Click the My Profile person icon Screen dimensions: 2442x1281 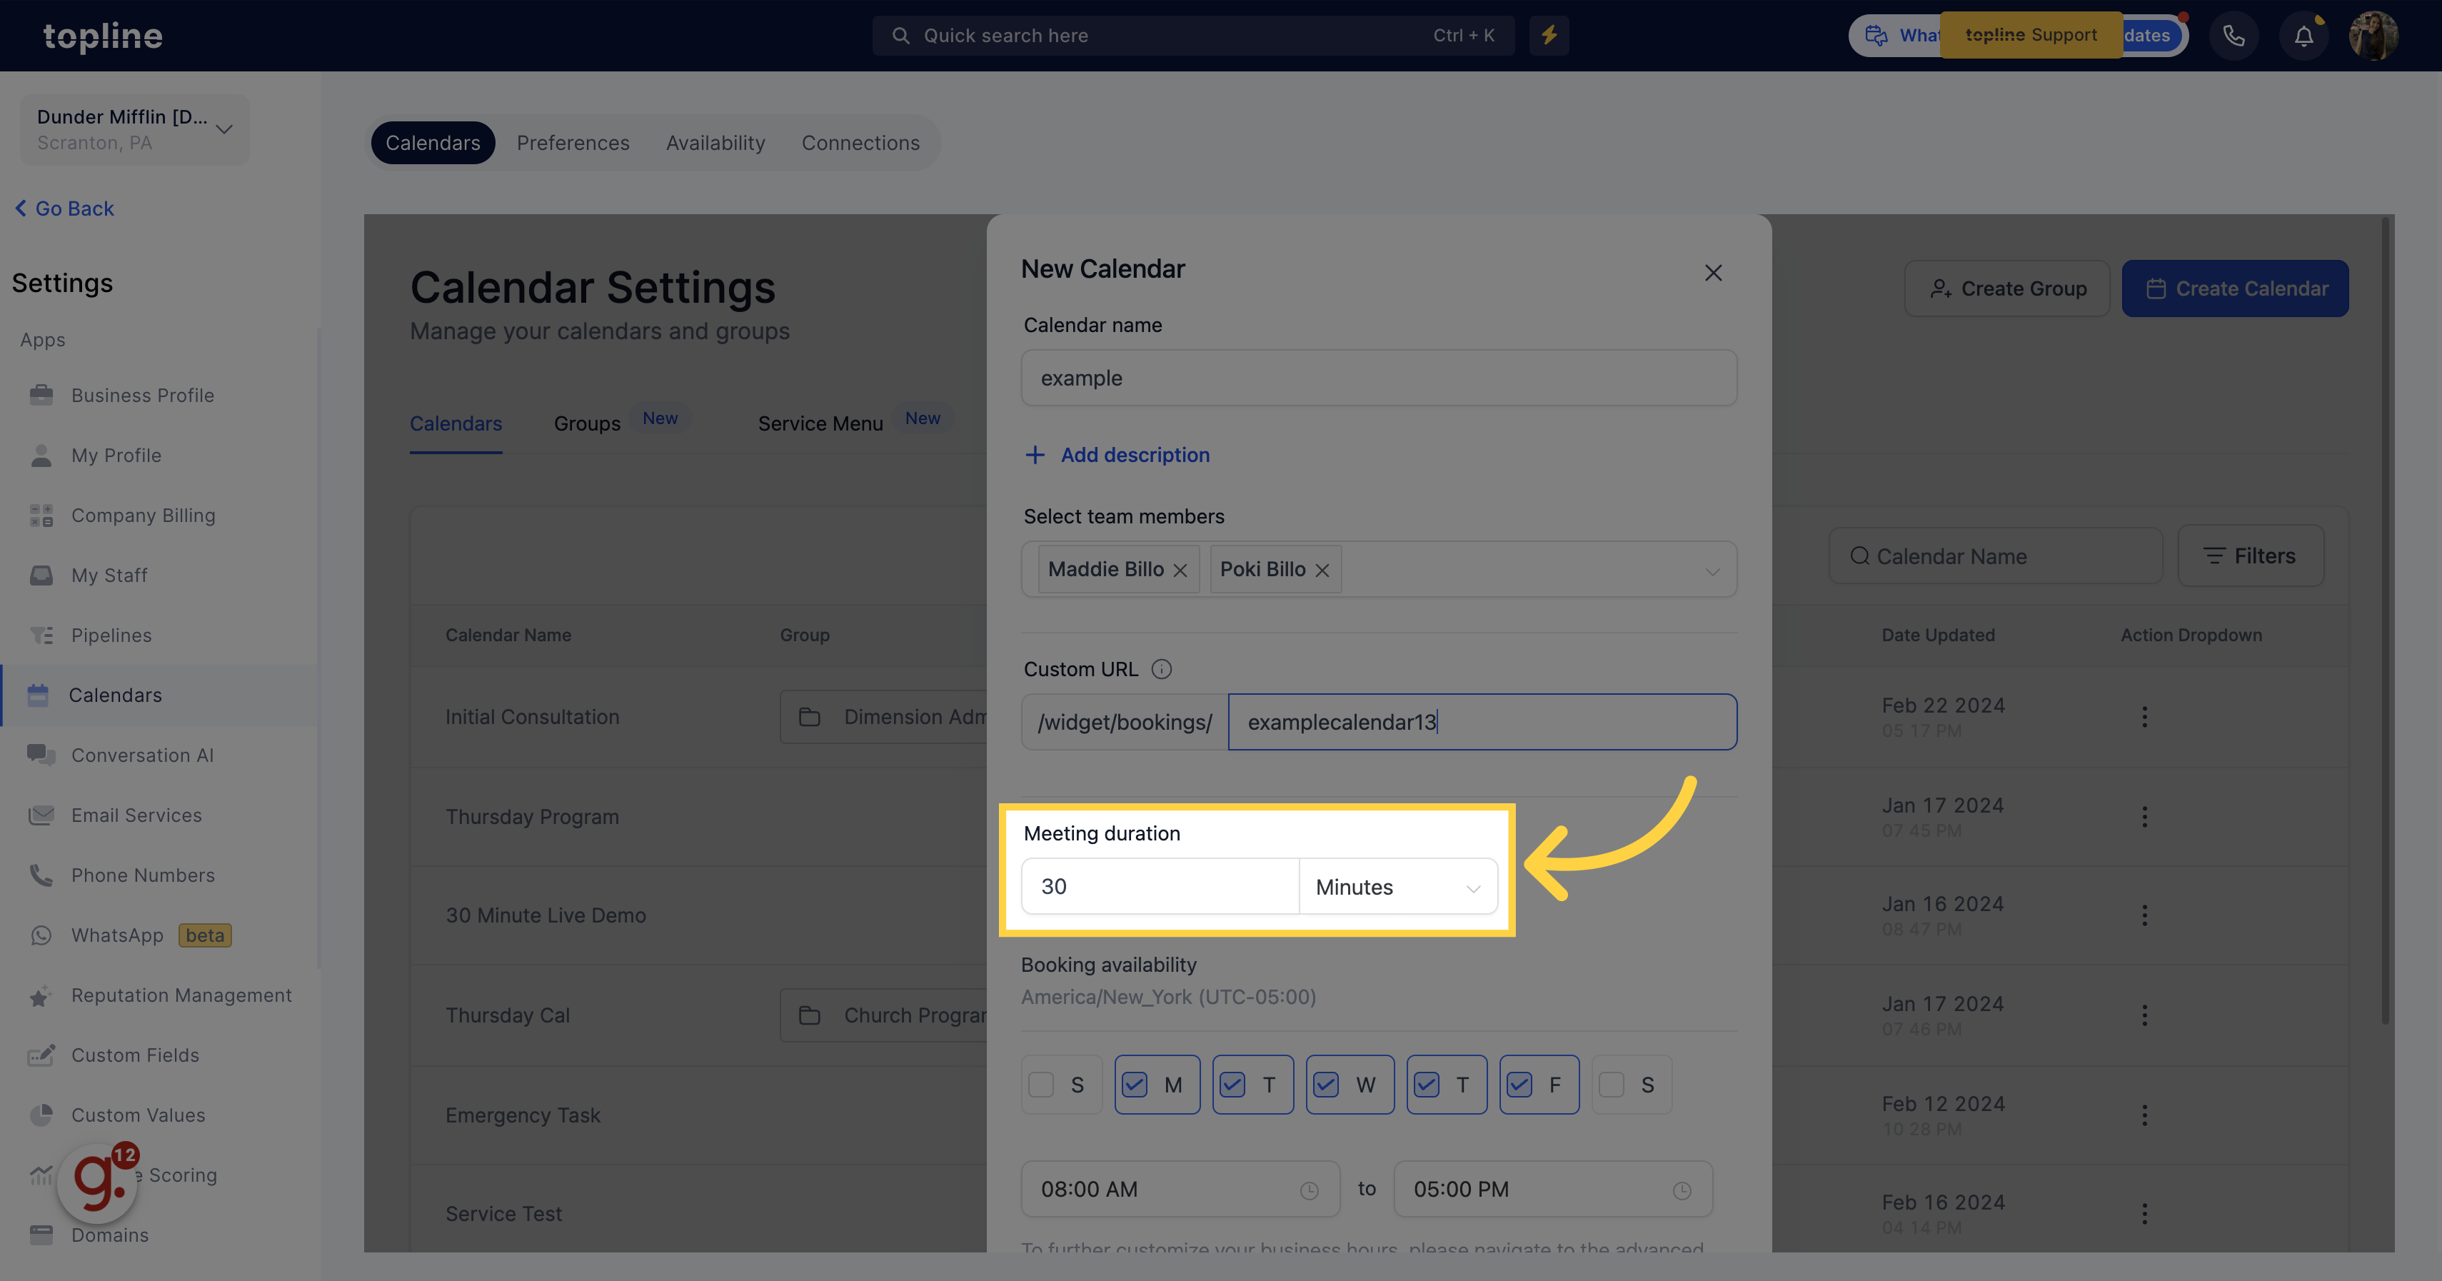41,455
